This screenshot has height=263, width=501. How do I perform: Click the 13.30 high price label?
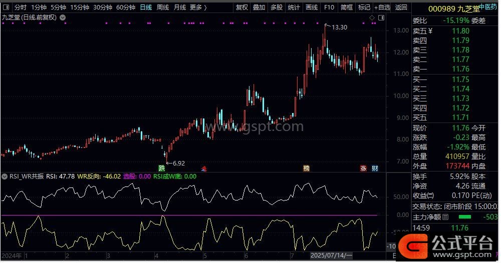tap(339, 27)
